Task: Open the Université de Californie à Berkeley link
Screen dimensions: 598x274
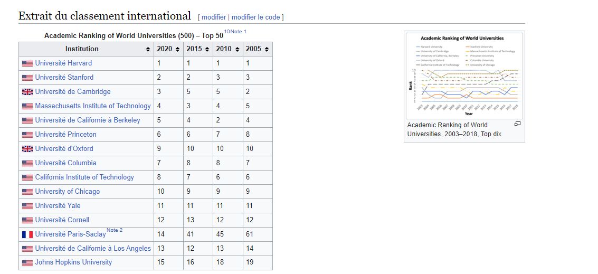Action: coord(88,120)
